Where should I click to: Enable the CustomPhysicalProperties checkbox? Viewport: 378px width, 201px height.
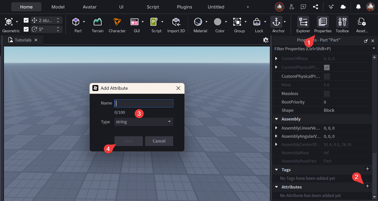[x=327, y=76]
